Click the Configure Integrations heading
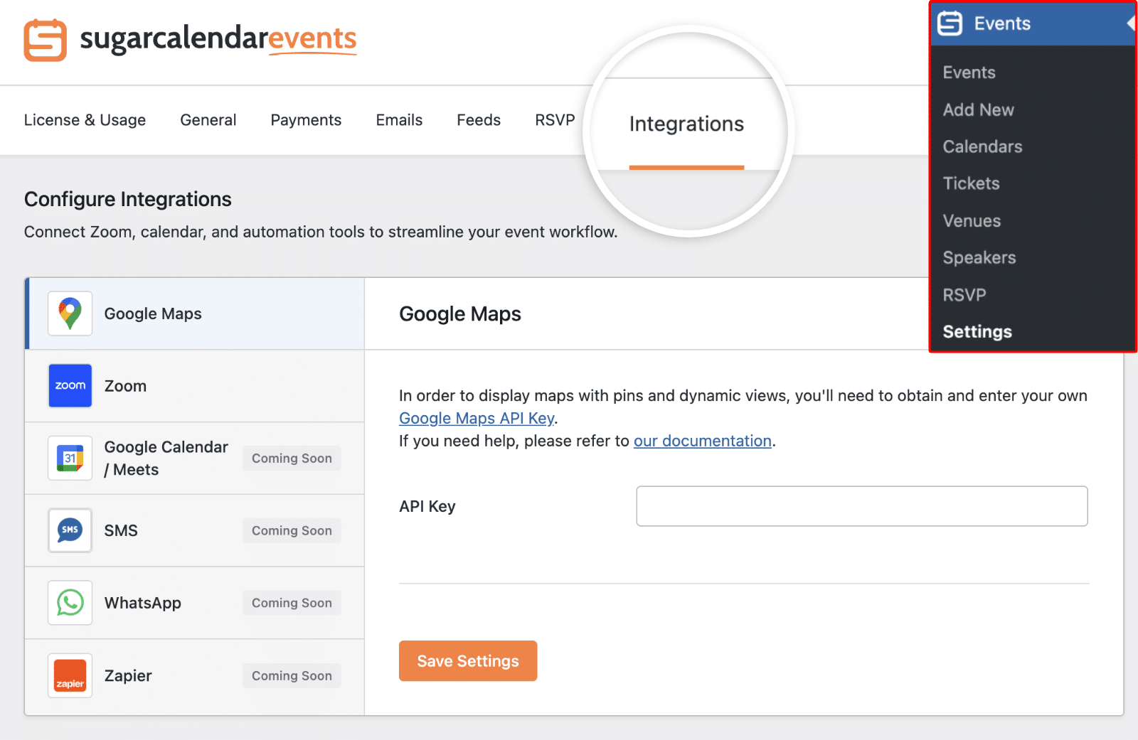Screen dimensions: 1138x740 tap(128, 199)
